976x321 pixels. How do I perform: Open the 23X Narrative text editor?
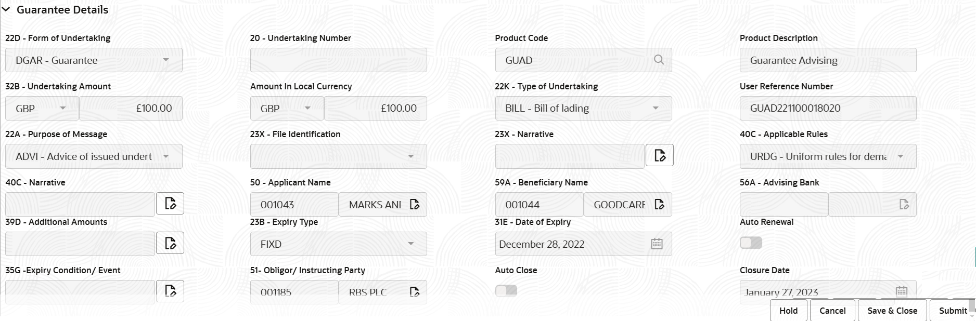coord(659,155)
